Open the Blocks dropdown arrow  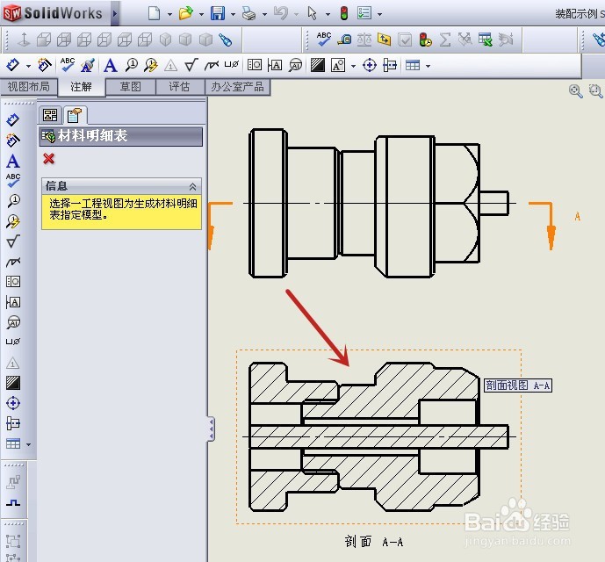pos(354,66)
